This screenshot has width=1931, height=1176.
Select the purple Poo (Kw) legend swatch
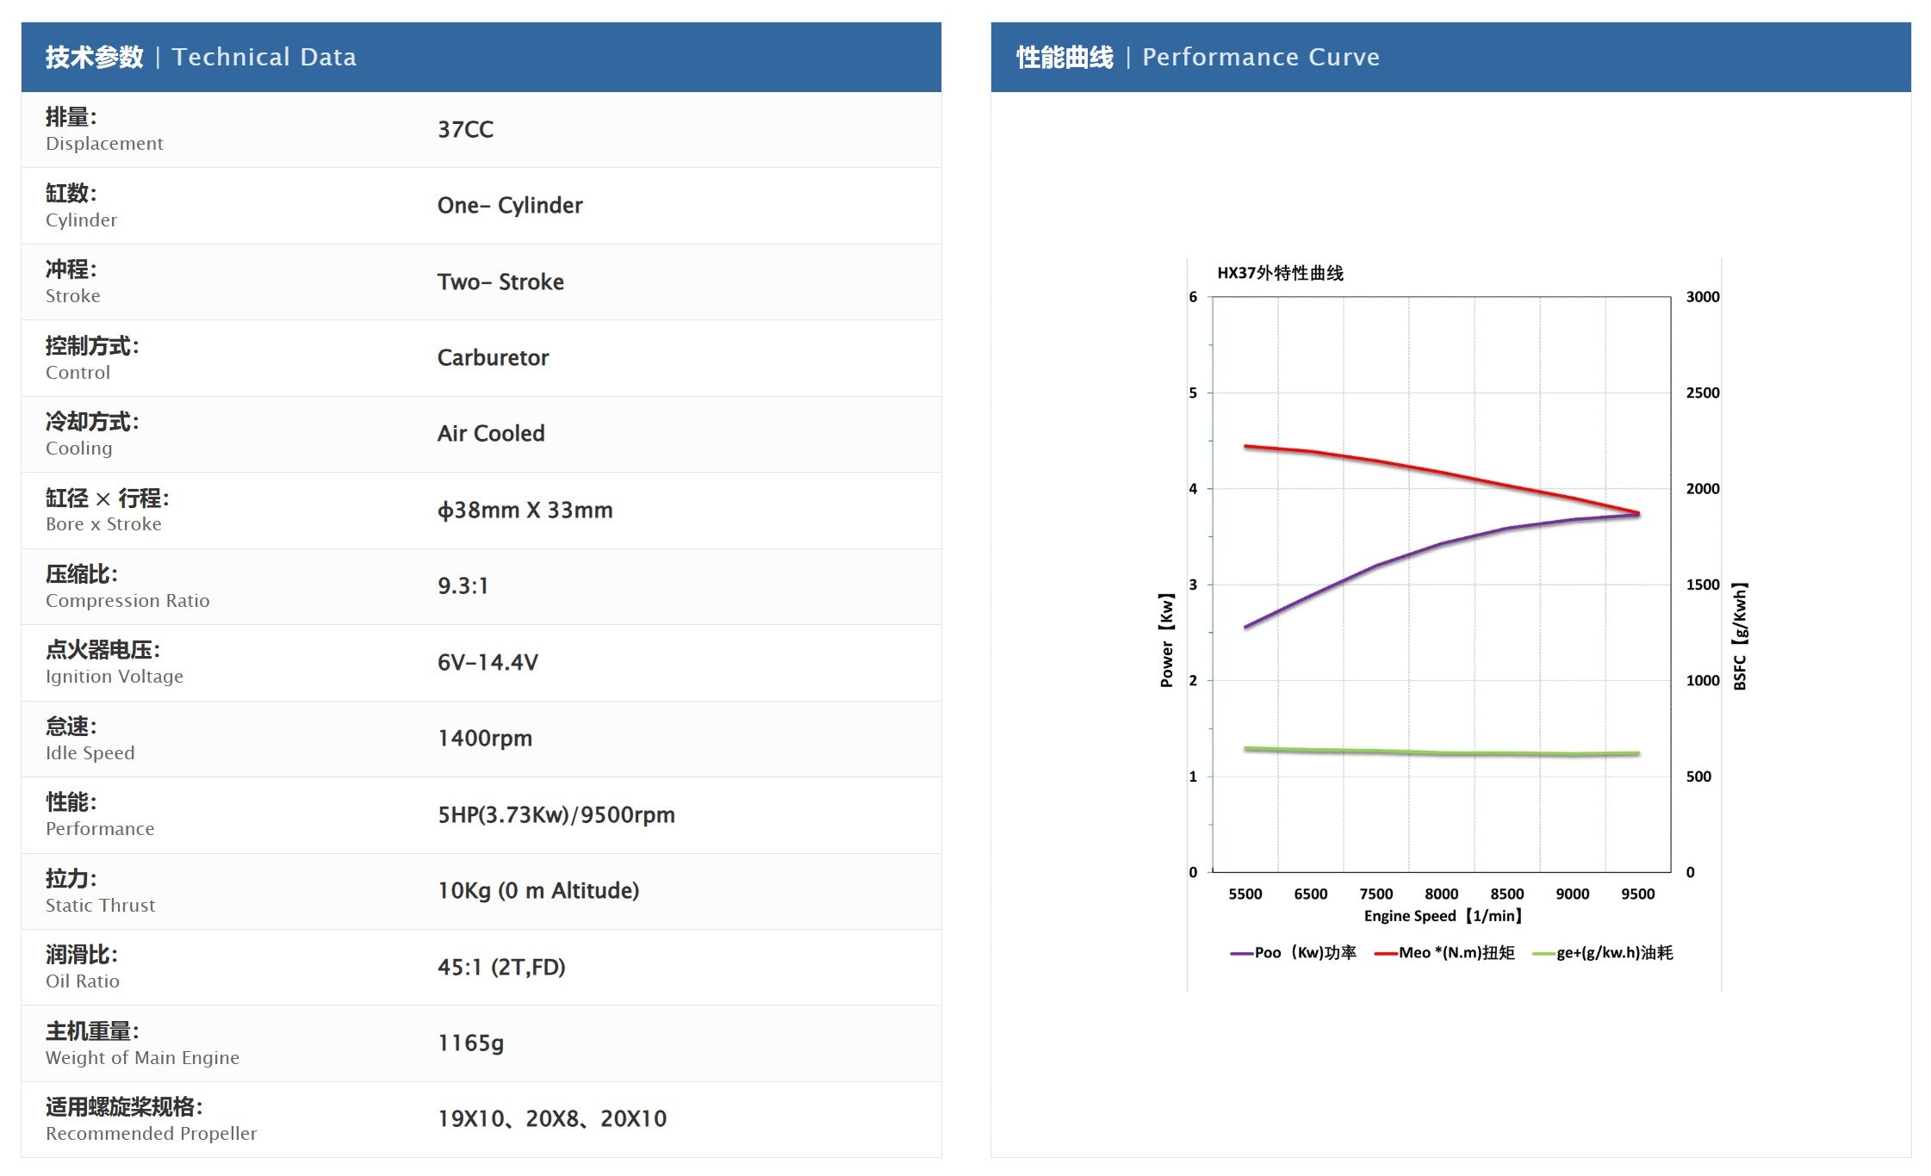click(1241, 953)
